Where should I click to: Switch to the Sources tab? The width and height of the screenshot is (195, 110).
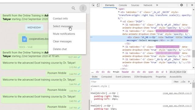(135, 5)
